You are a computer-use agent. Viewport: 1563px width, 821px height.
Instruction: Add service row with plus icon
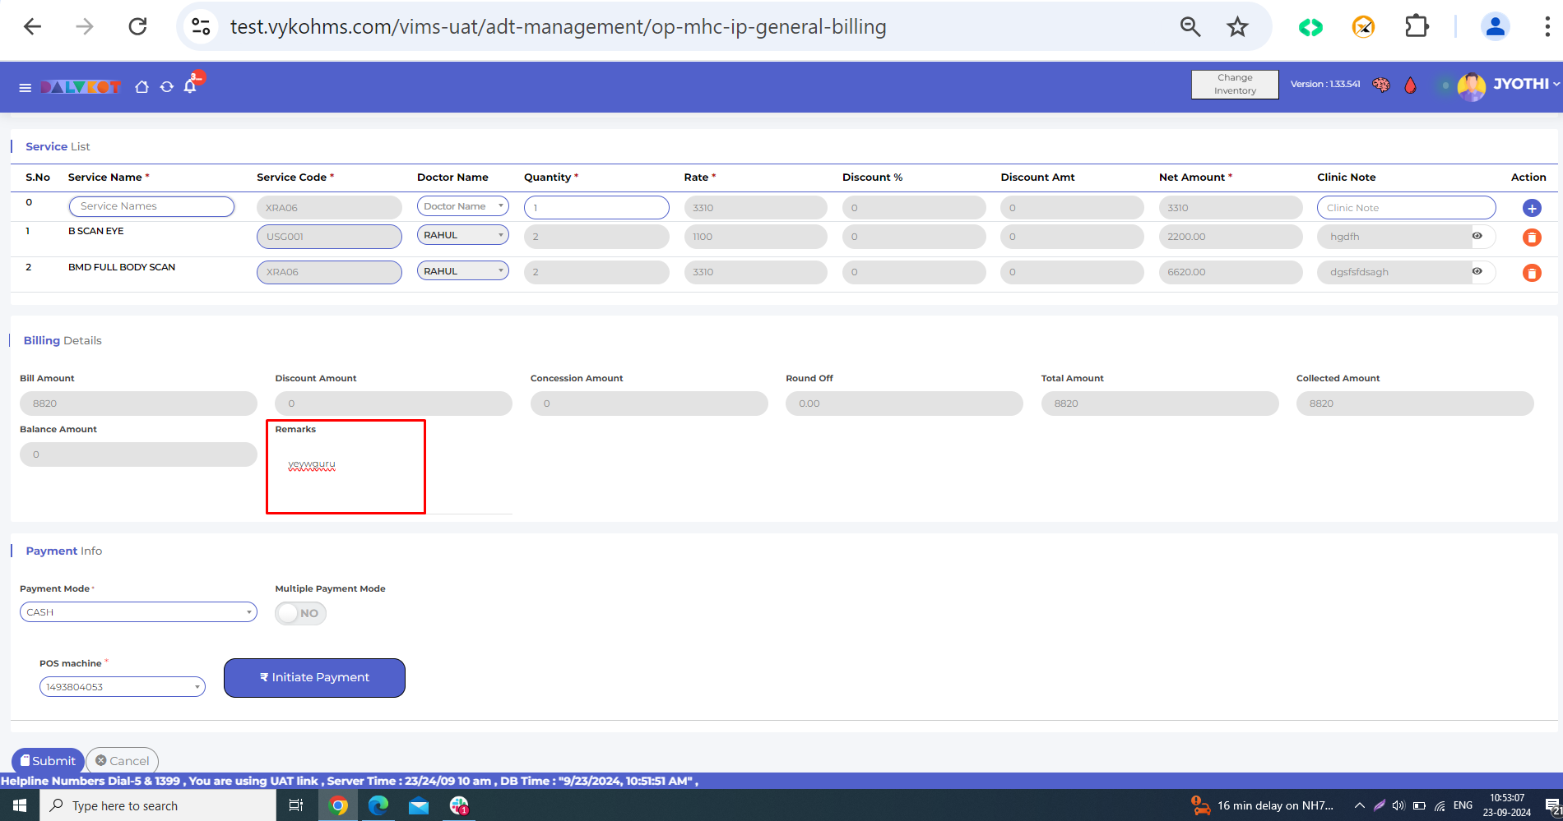click(x=1531, y=208)
